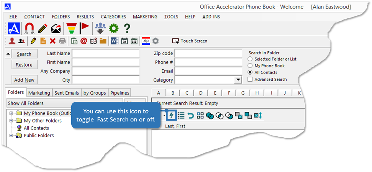Enable the Advanced Search checkbox
The image size is (372, 172).
click(x=250, y=79)
